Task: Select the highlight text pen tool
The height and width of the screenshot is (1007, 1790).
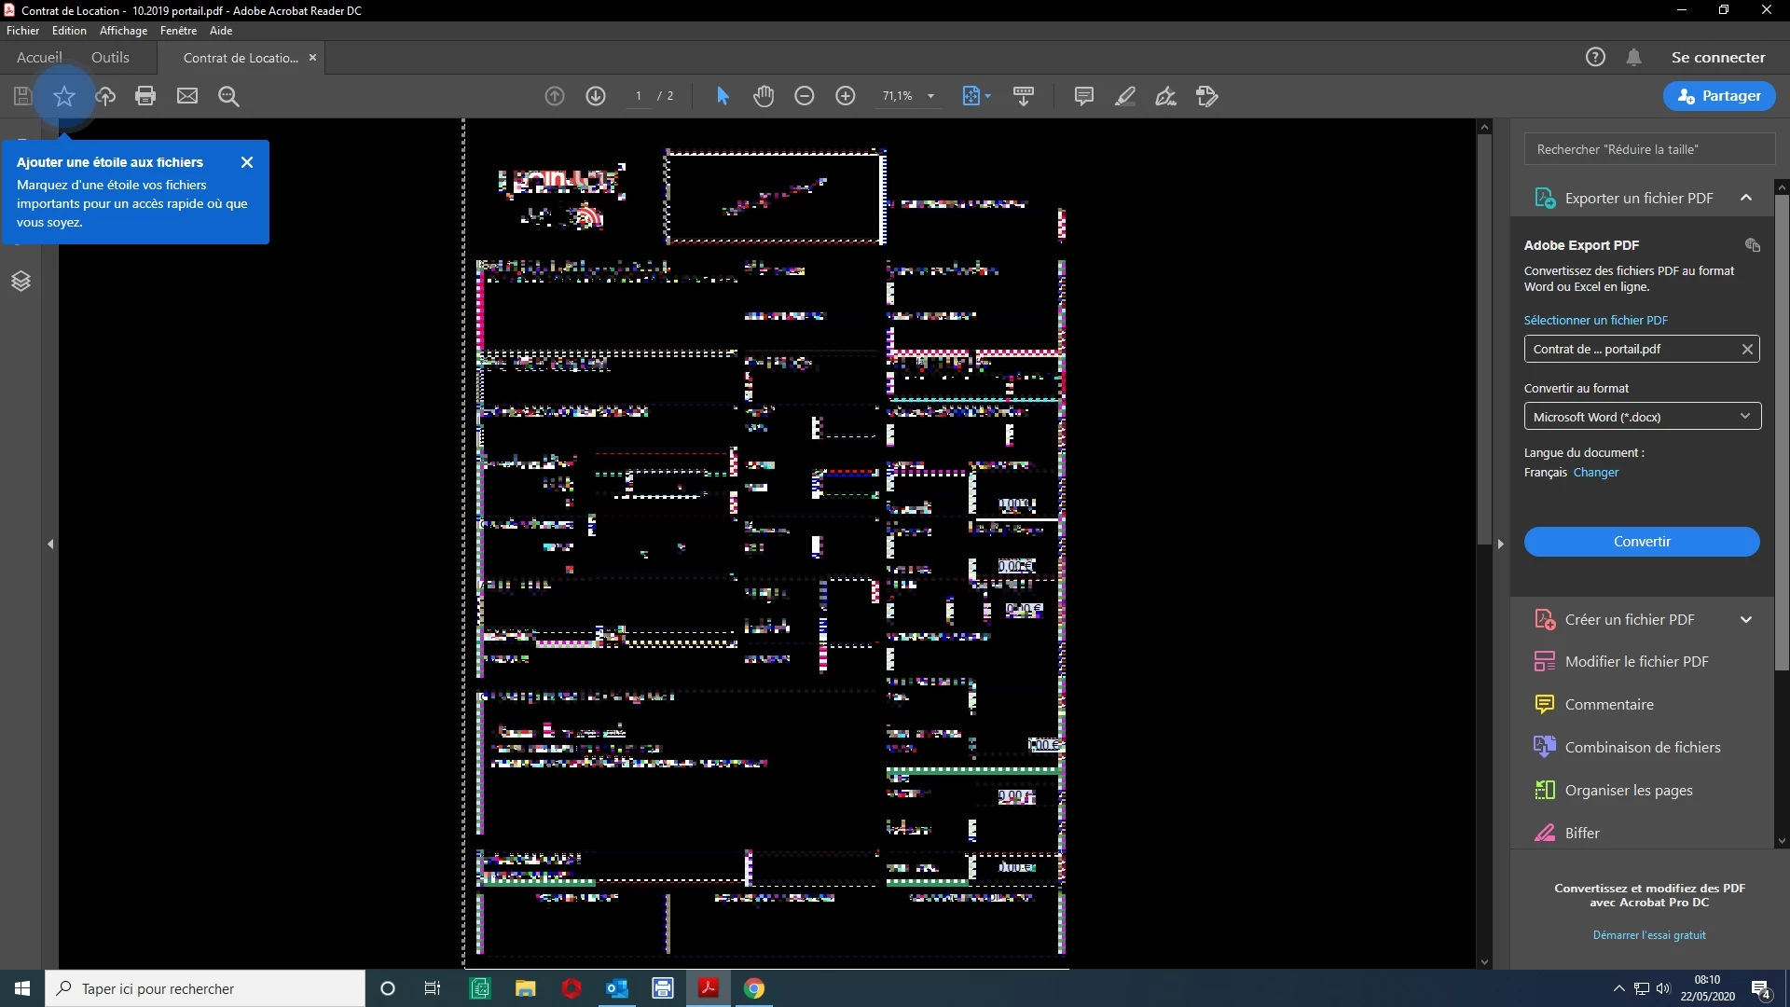Action: [x=1125, y=96]
